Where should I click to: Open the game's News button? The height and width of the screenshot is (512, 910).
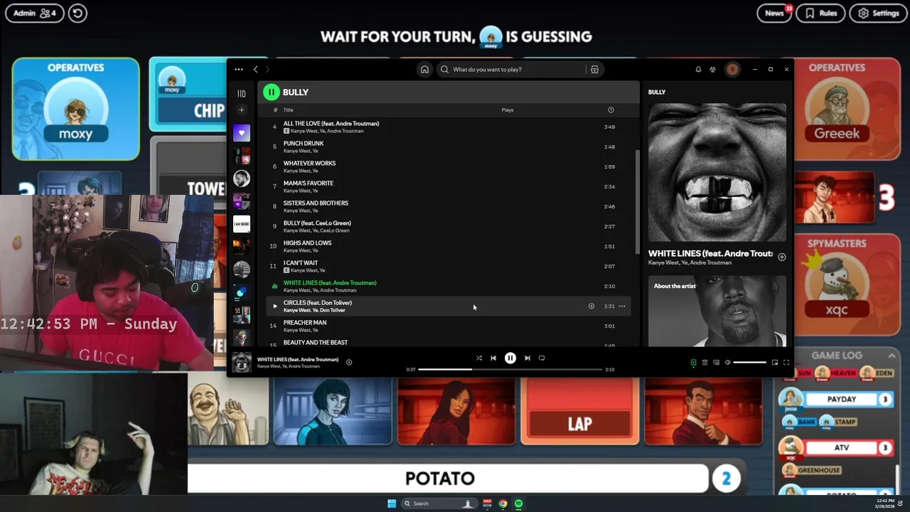[774, 13]
